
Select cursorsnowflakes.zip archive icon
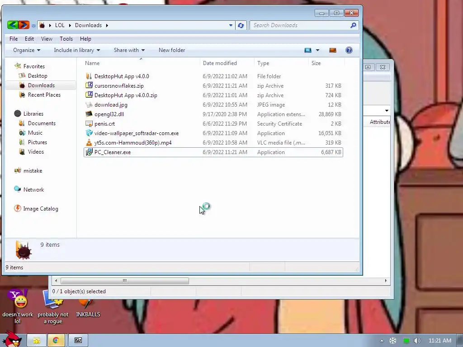[89, 85]
